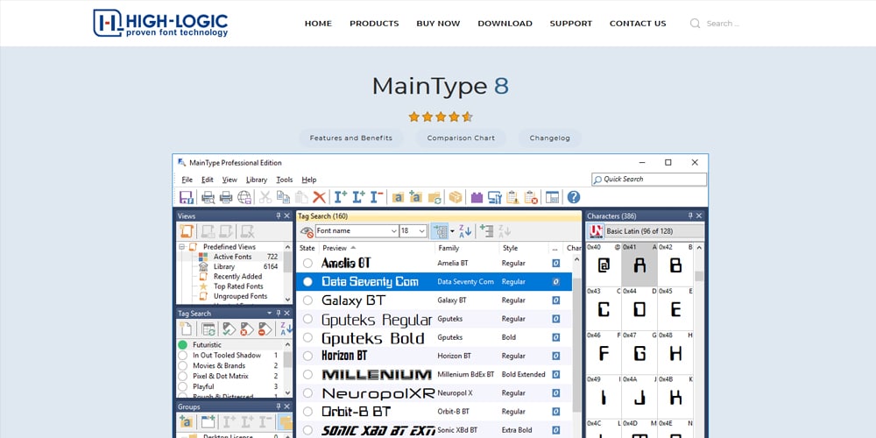Click the package box icon in the toolbar
Image resolution: width=876 pixels, height=438 pixels.
pos(456,197)
